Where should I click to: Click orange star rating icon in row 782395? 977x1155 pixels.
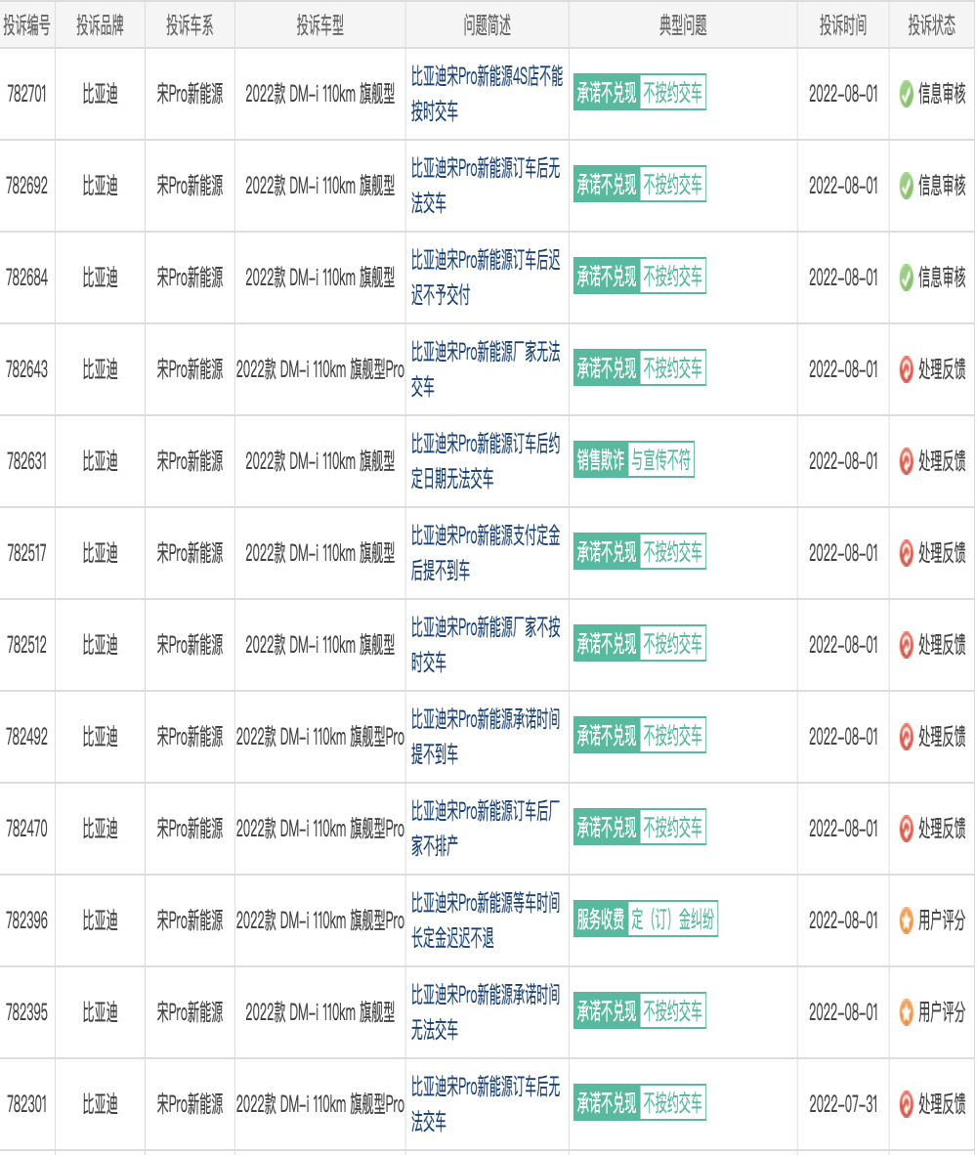pyautogui.click(x=907, y=1012)
